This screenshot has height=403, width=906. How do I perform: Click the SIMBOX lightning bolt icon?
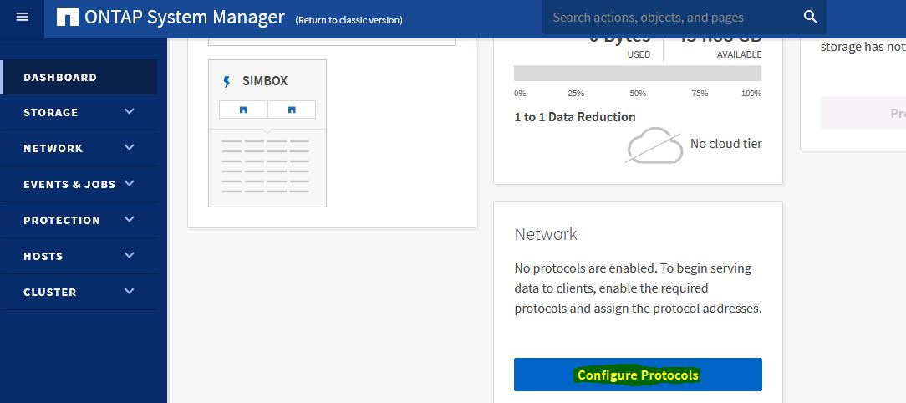[x=226, y=82]
